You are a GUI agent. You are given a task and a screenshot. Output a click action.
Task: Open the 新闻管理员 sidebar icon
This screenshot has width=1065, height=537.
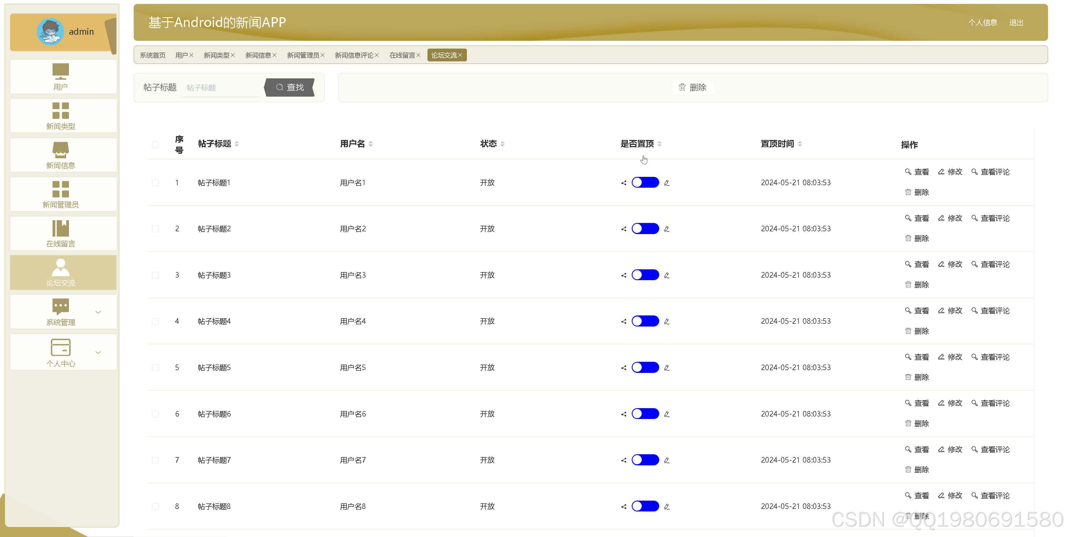coord(60,189)
